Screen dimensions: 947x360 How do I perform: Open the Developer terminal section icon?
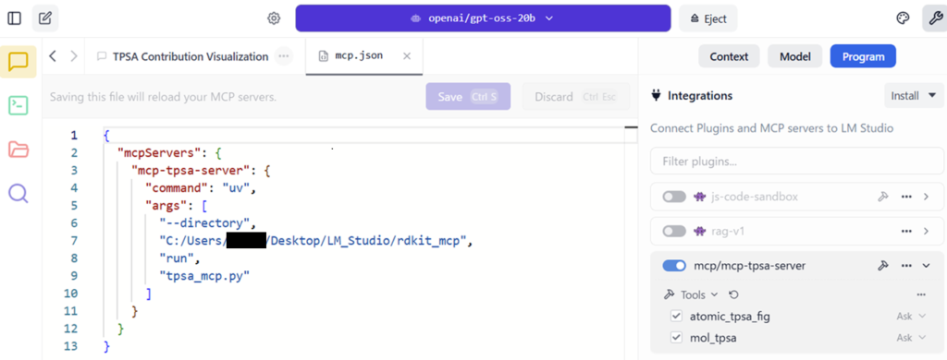18,105
